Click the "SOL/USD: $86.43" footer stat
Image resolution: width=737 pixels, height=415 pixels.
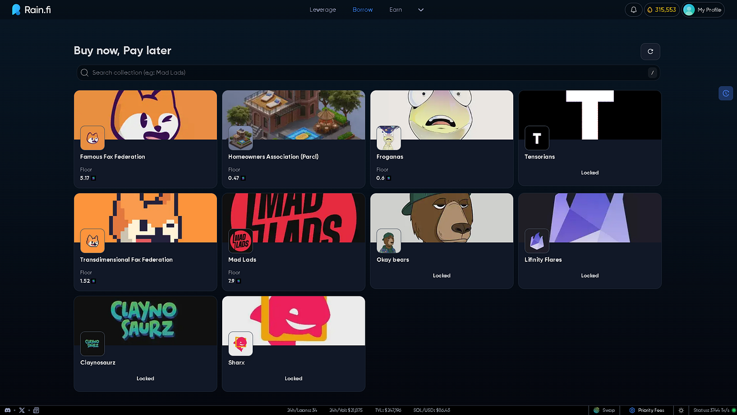point(432,410)
